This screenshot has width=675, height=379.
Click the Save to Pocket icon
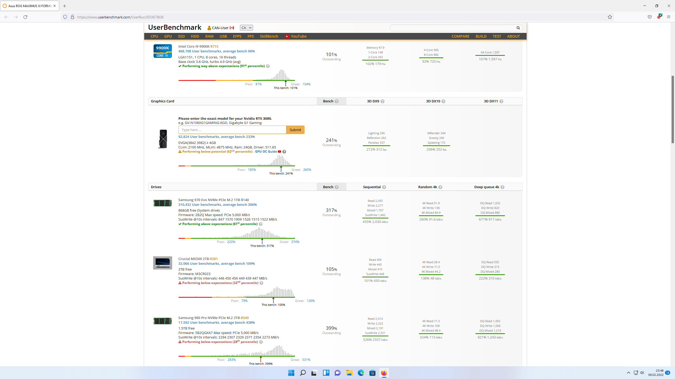650,17
